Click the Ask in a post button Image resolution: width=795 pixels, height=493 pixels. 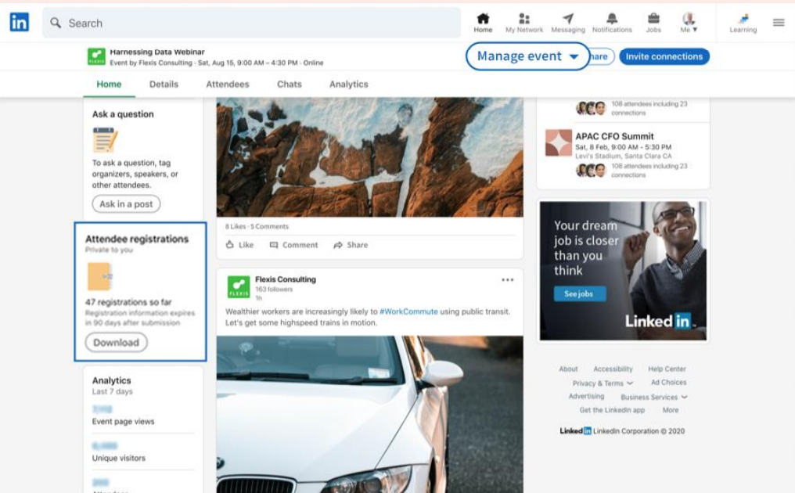(126, 204)
